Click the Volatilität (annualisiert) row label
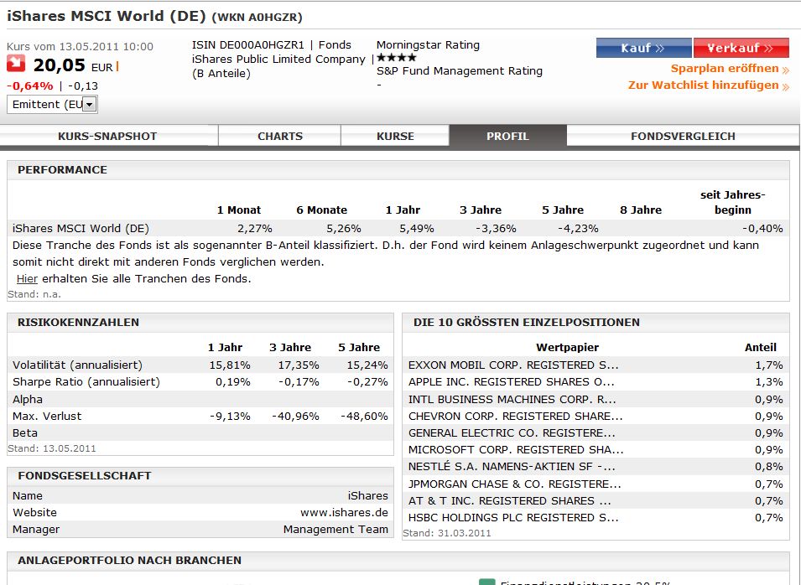 tap(78, 365)
